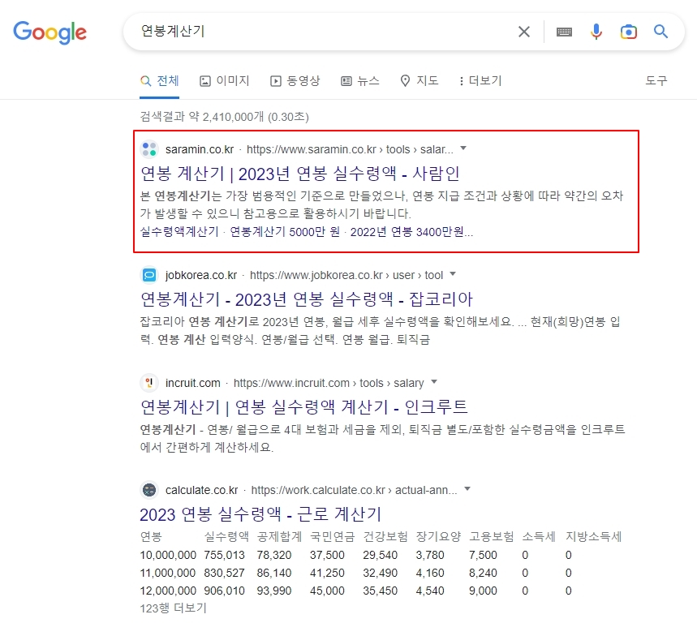Image resolution: width=697 pixels, height=623 pixels.
Task: Click the jobkorea.co.kr site name text
Action: pos(201,276)
